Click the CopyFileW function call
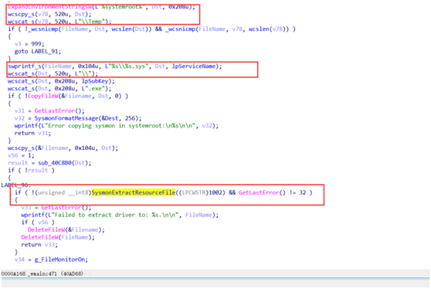 pos(44,96)
